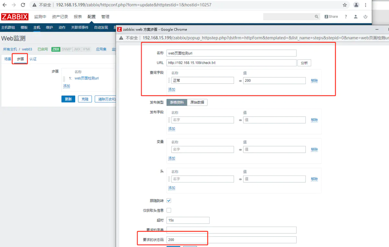Switch to the 步骤 tab

coord(20,59)
